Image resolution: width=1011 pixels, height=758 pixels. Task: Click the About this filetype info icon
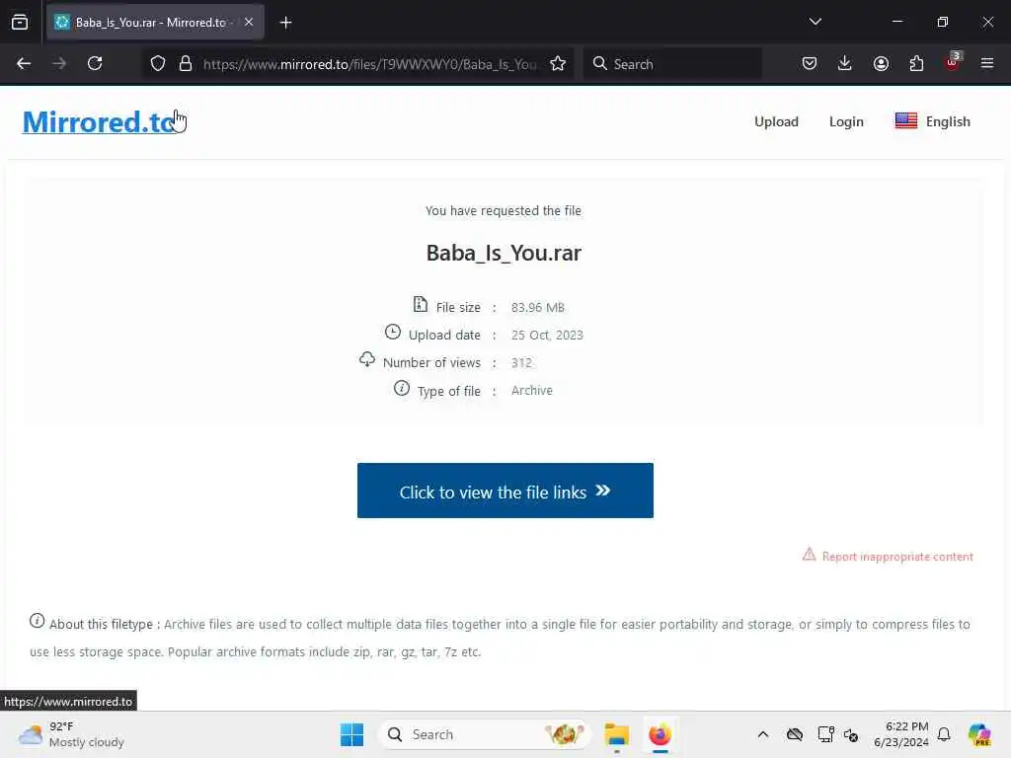click(37, 621)
